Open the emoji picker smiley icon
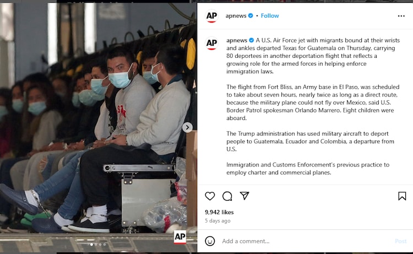This screenshot has width=413, height=254. [x=210, y=241]
